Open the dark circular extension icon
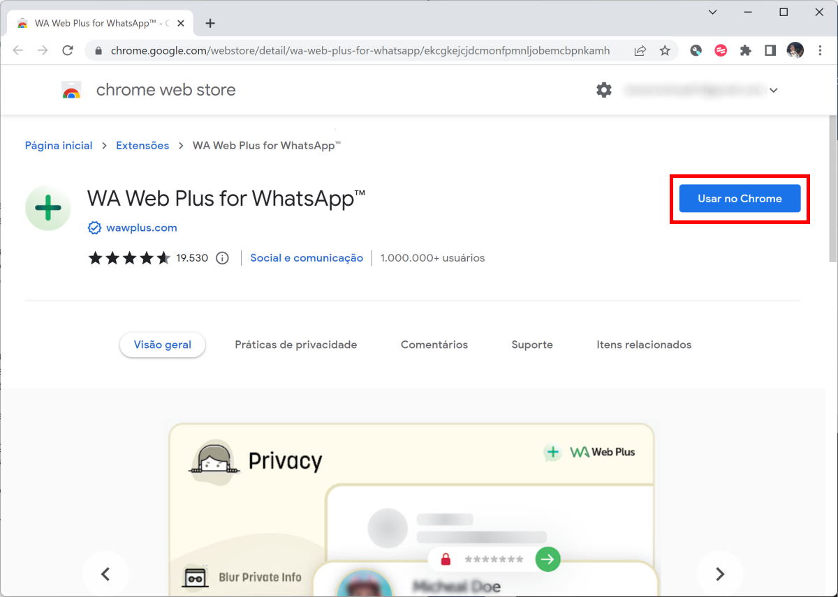The height and width of the screenshot is (597, 838). [696, 50]
